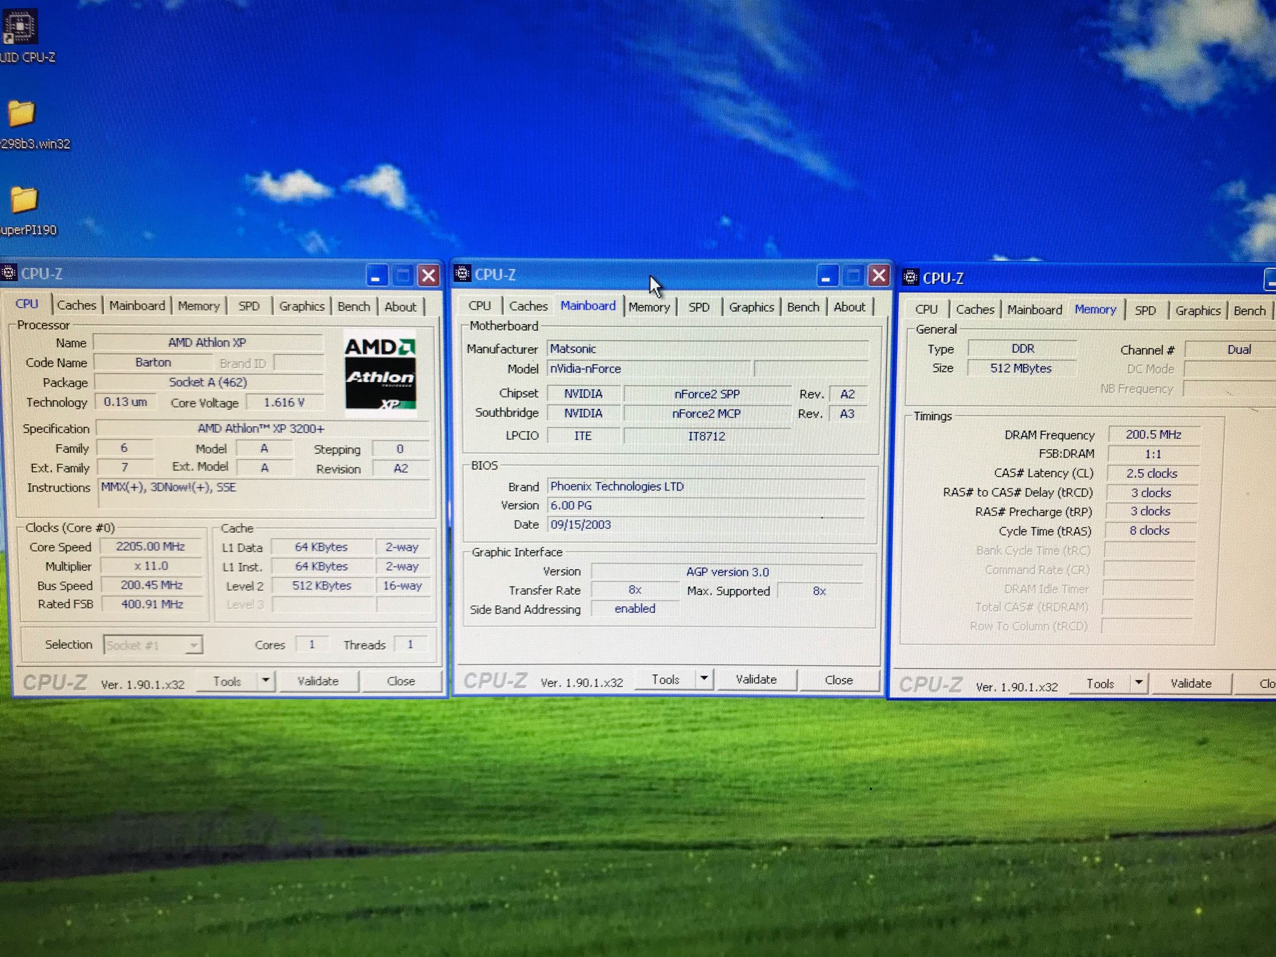The width and height of the screenshot is (1276, 957).
Task: Click the Specification field AMD Athlon XP 3200+
Action: [262, 429]
